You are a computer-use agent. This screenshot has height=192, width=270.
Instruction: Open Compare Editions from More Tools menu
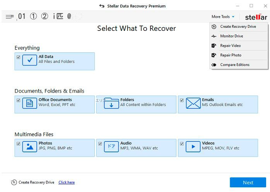[239, 65]
